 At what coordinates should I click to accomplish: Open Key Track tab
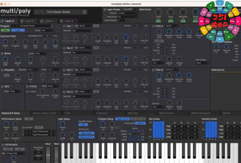coord(141,113)
